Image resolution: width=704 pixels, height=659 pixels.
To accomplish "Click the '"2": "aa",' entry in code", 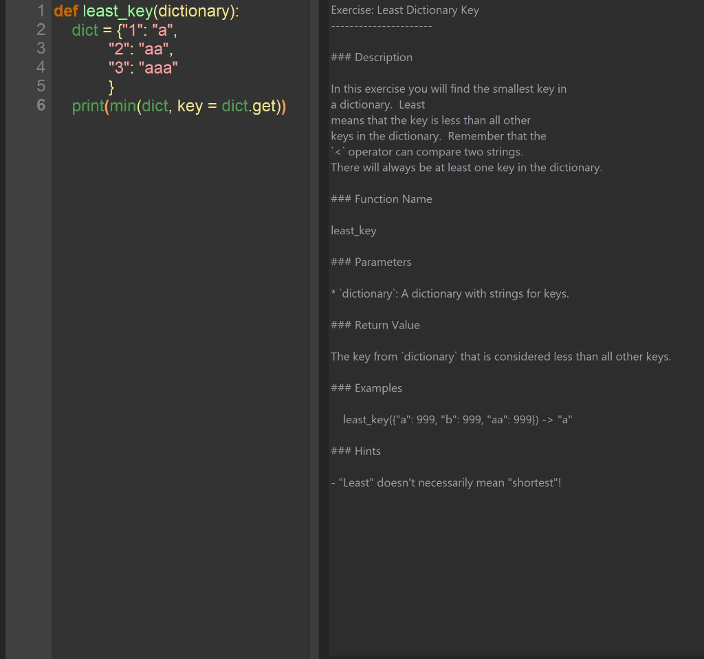I will (140, 49).
